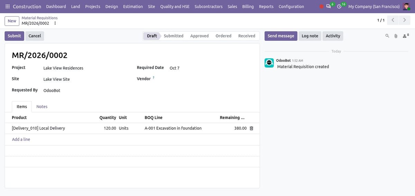
Task: Go to previous record arrow
Action: click(393, 20)
